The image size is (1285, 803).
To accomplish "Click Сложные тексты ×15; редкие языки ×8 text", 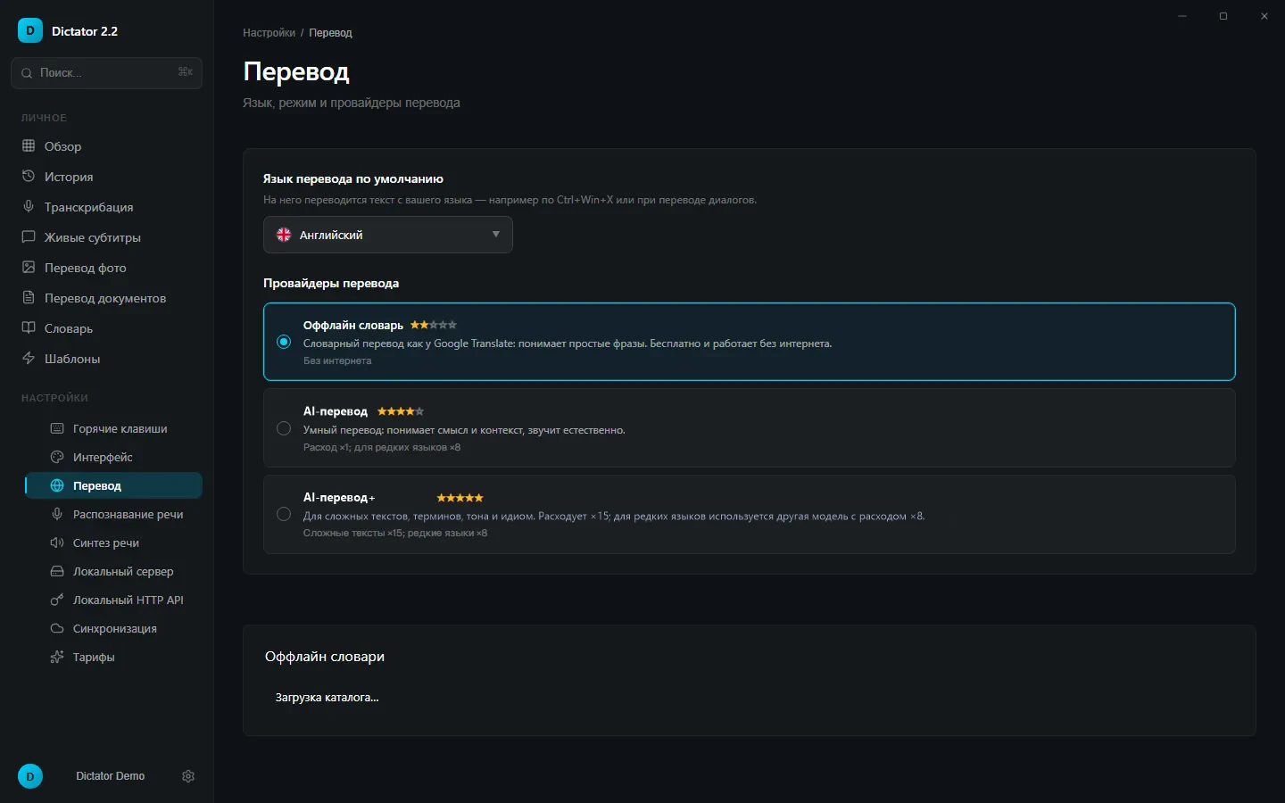I will click(395, 533).
